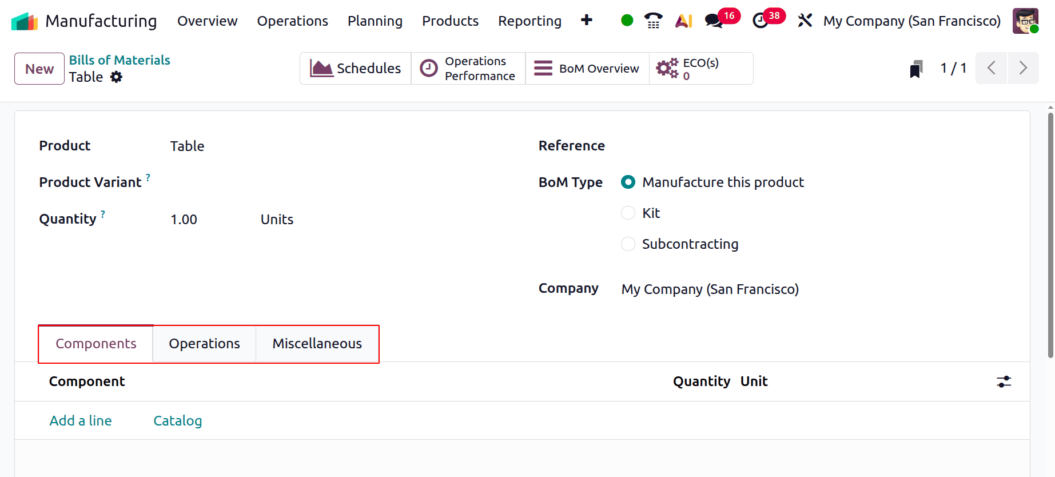The height and width of the screenshot is (477, 1055).
Task: Open column options adjust icon
Action: coord(1004,381)
